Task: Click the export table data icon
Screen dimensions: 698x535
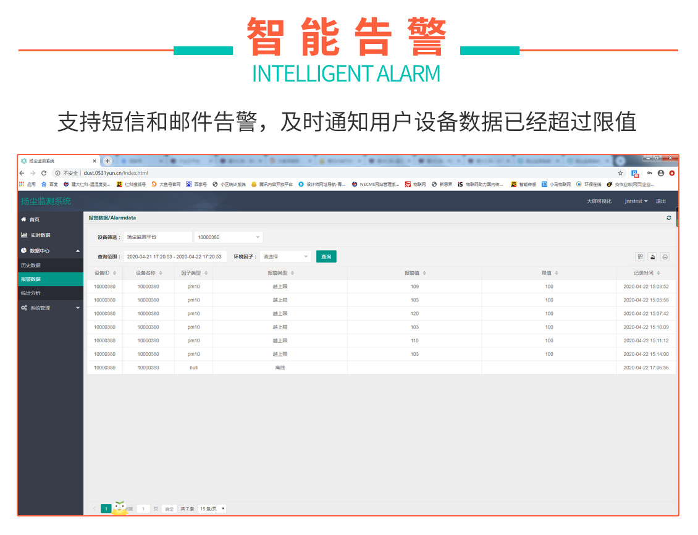Action: pos(652,257)
